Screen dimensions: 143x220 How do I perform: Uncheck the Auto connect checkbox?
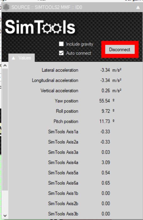point(61,53)
